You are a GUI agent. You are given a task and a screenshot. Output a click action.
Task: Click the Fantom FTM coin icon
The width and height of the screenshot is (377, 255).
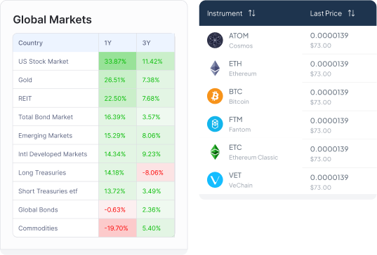click(215, 124)
